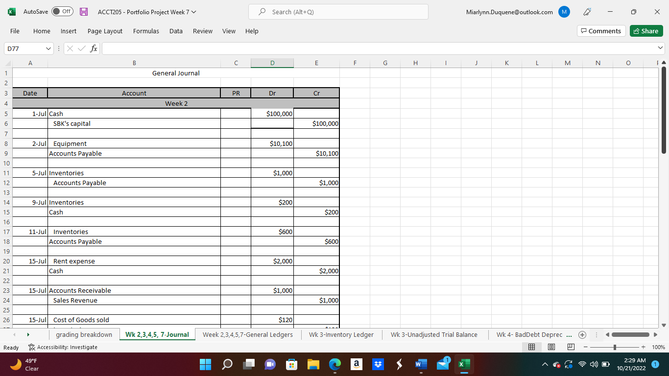Open Microsoft Teams from the taskbar
Image resolution: width=669 pixels, height=376 pixels.
(269, 365)
